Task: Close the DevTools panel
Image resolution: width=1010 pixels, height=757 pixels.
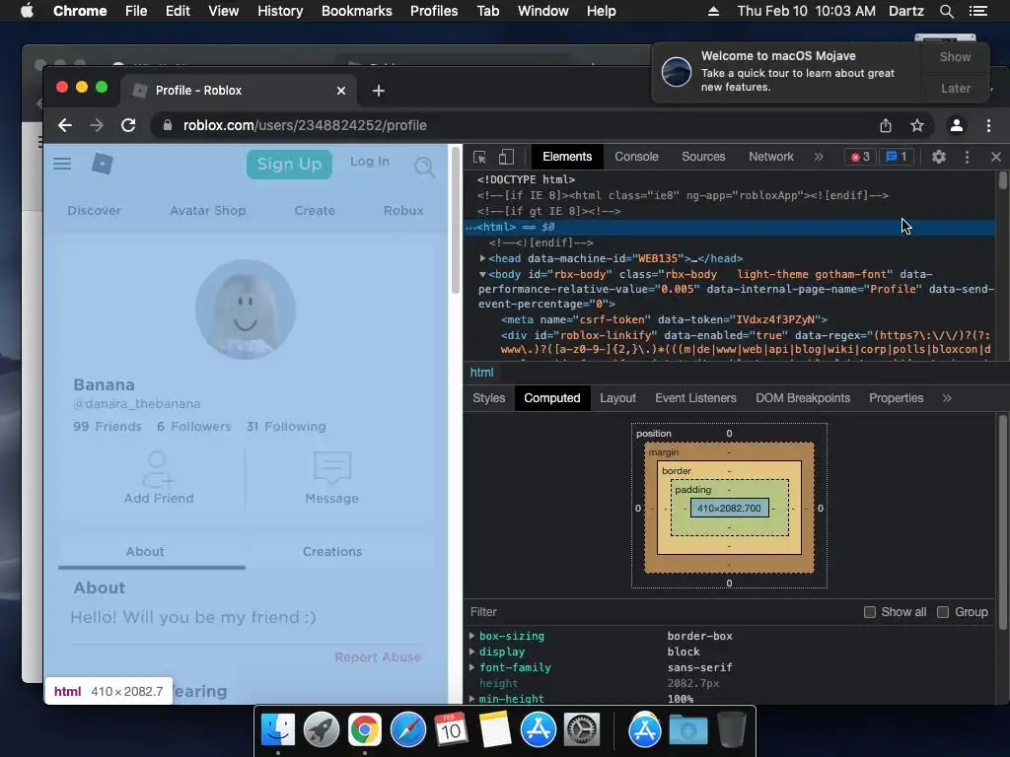Action: point(996,157)
